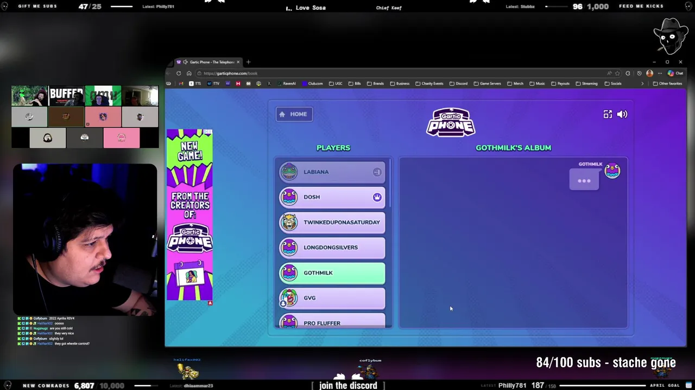Open the Music bookmarks folder
695x390 pixels.
point(537,83)
